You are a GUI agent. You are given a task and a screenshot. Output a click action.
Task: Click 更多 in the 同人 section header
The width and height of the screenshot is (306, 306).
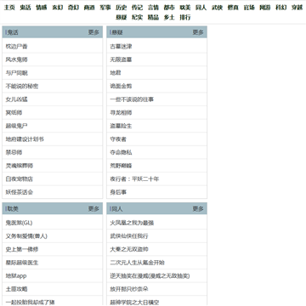(x=198, y=209)
